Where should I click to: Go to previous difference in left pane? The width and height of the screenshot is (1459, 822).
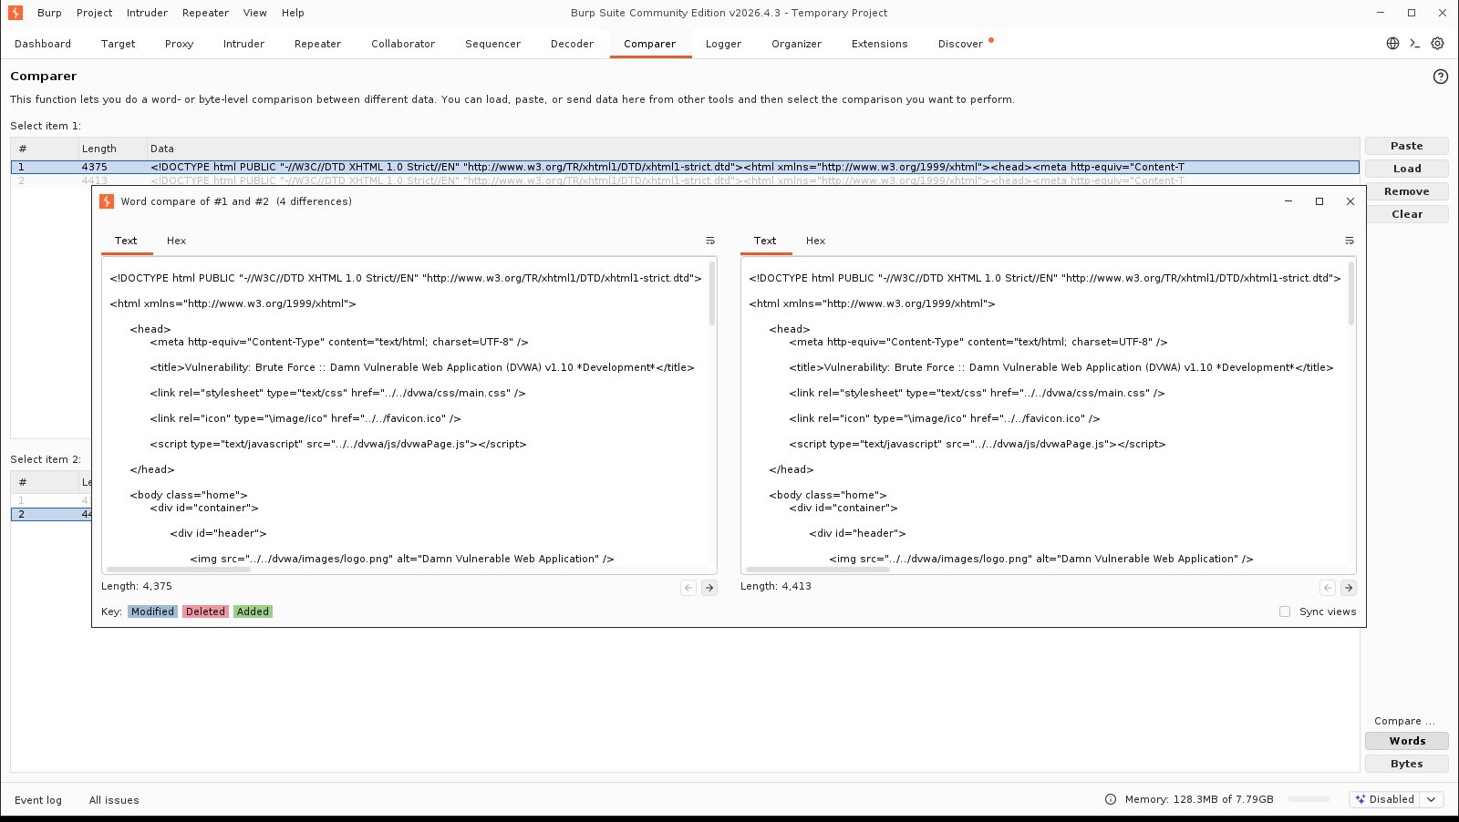point(688,588)
